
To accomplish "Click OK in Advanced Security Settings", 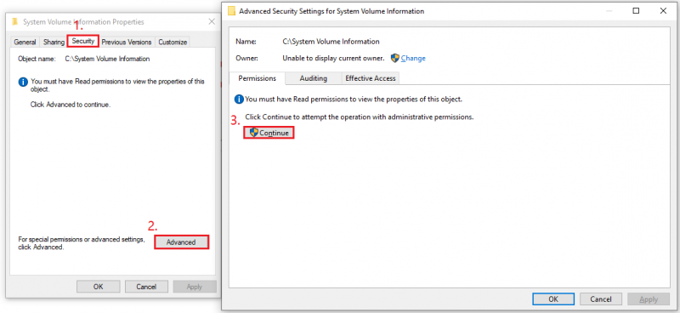I will pyautogui.click(x=553, y=299).
